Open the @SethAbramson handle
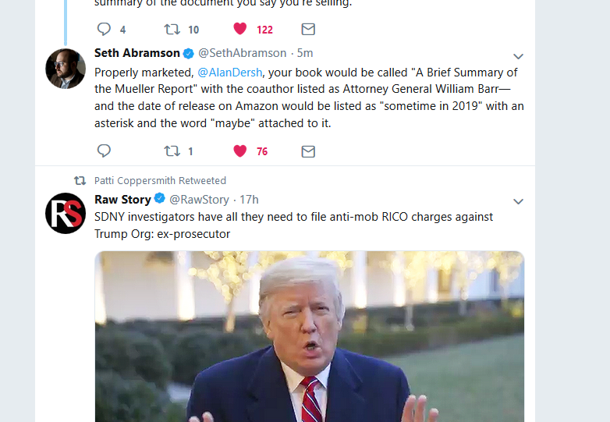This screenshot has height=422, width=610. coord(243,53)
